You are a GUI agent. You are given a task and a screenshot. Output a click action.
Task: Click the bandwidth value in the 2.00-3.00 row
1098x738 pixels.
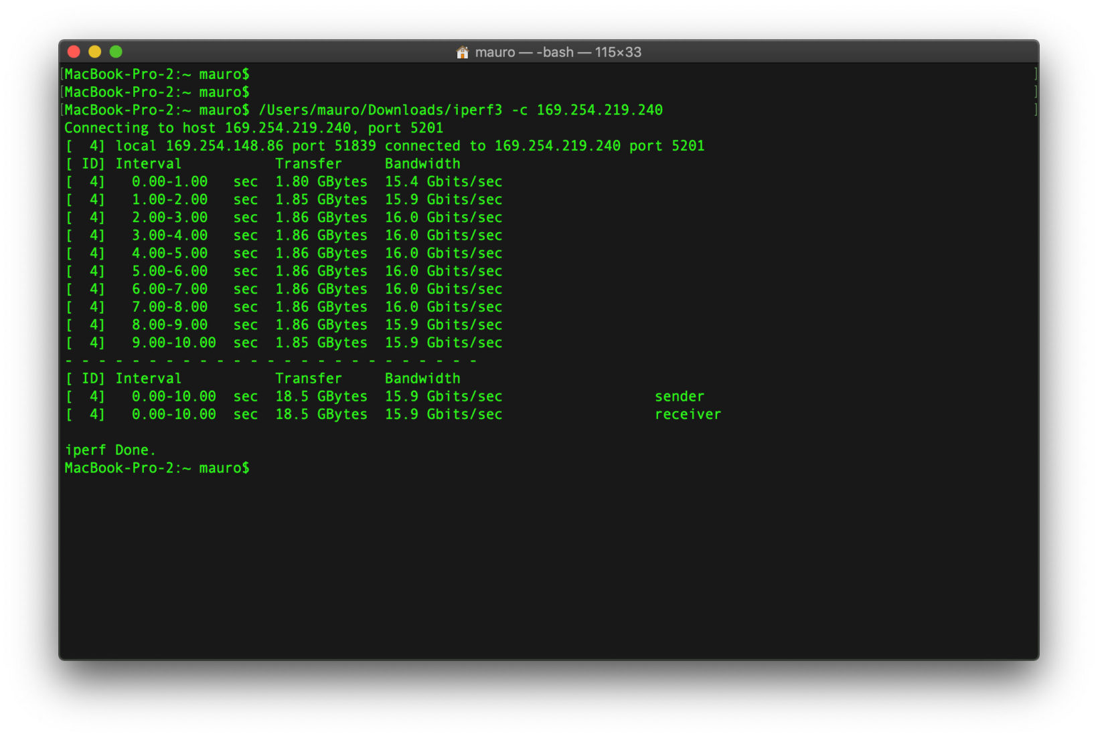[443, 217]
